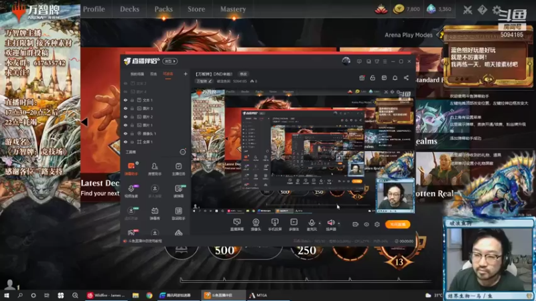This screenshot has height=301, width=536.
Task: Click the share icon in stream header
Action: (x=406, y=78)
